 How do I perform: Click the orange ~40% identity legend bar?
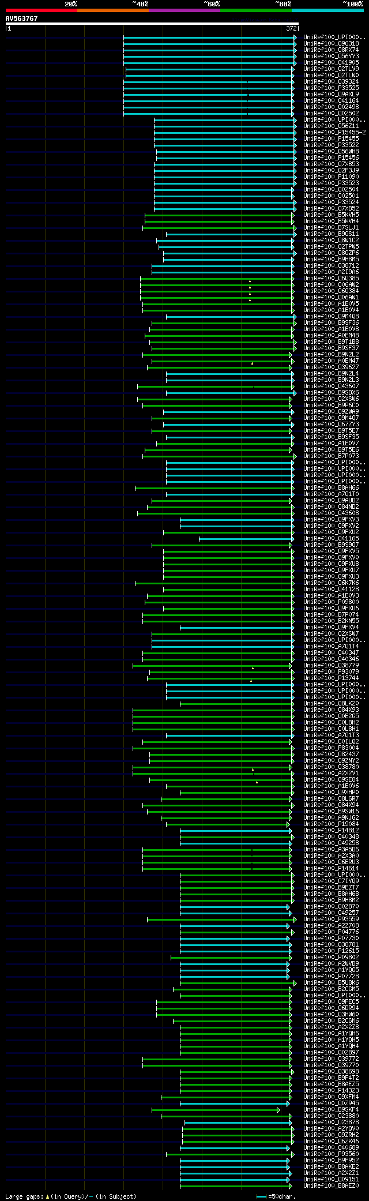[113, 10]
